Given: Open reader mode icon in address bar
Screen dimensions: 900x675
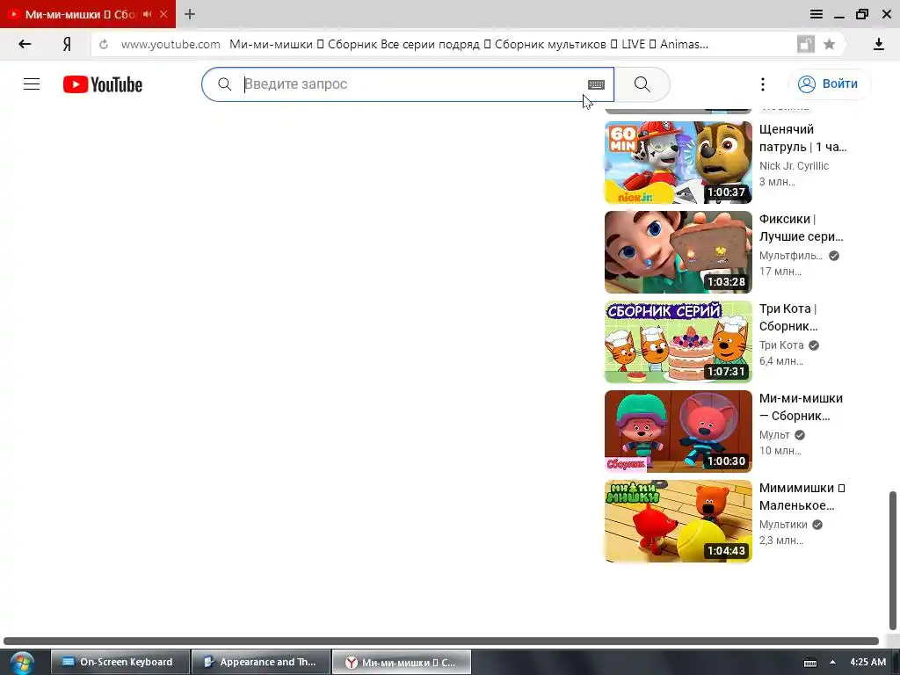Looking at the screenshot, I should coord(806,44).
